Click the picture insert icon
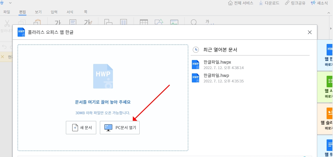333x157 pixels. coord(174,22)
